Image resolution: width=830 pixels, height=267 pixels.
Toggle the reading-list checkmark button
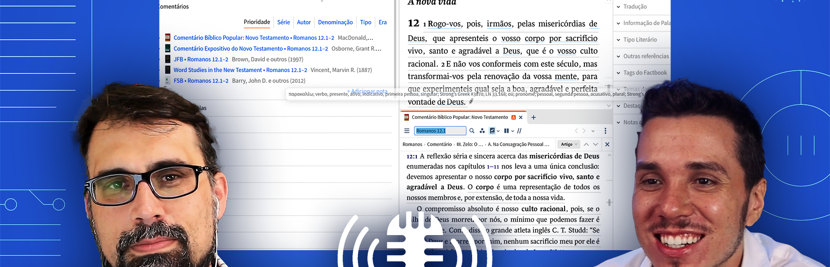492,131
